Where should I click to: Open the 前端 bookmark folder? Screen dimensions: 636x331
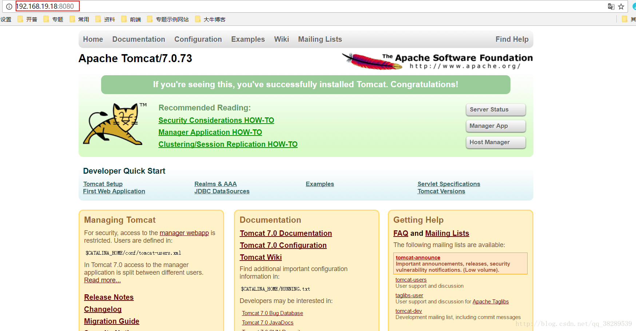tap(131, 19)
